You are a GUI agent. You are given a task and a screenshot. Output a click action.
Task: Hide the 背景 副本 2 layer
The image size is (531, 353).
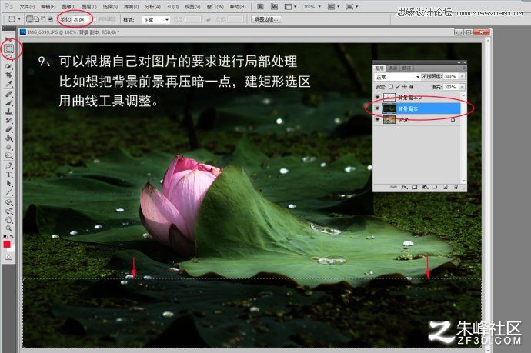(378, 98)
